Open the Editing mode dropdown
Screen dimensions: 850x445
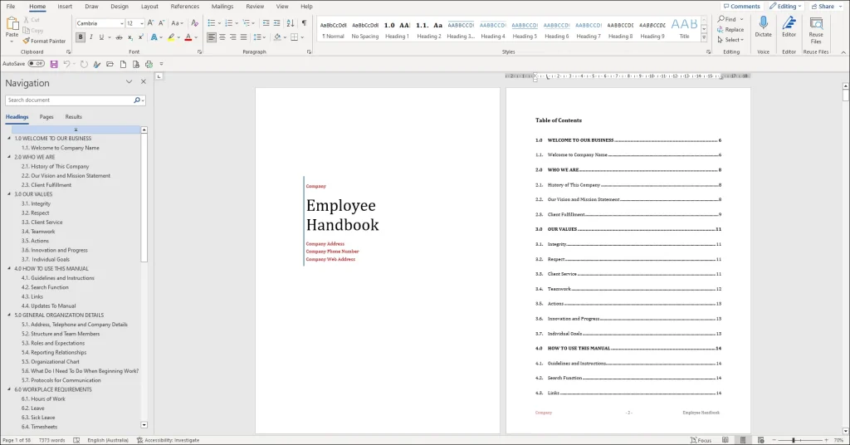click(785, 7)
